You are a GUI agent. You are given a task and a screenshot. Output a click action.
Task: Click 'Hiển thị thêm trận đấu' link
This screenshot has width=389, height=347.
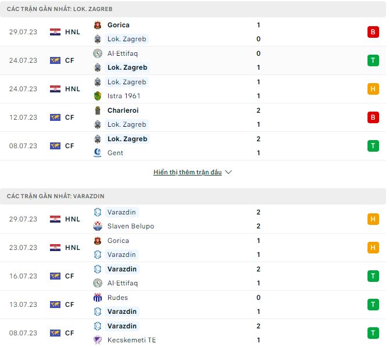pyautogui.click(x=187, y=173)
